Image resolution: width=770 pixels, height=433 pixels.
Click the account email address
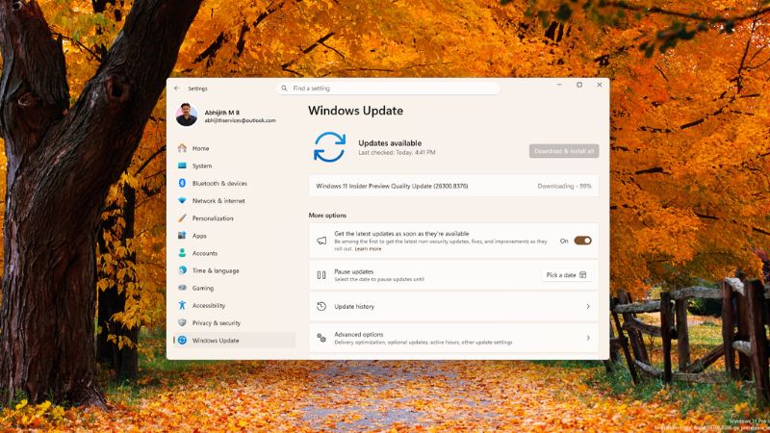240,120
